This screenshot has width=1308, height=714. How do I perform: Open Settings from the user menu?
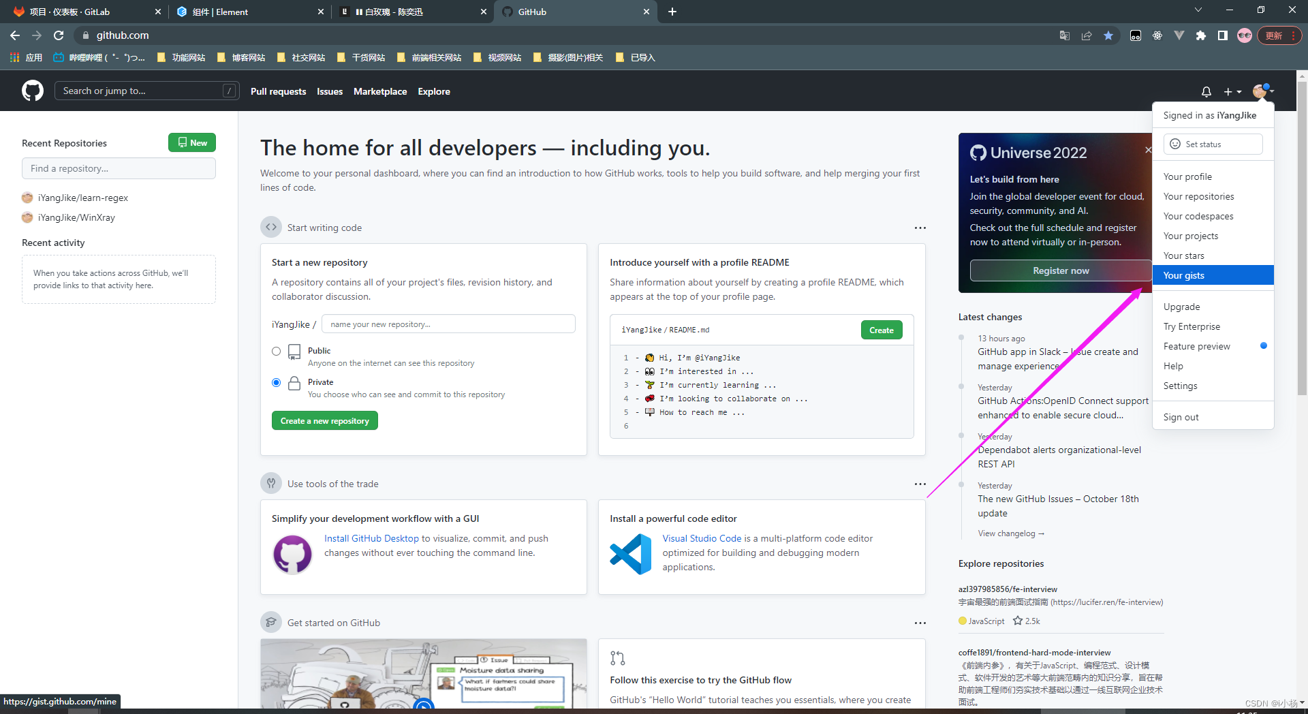pyautogui.click(x=1213, y=386)
